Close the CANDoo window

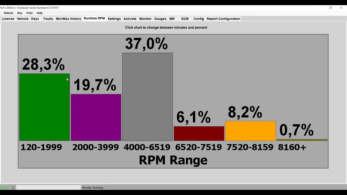pos(341,8)
